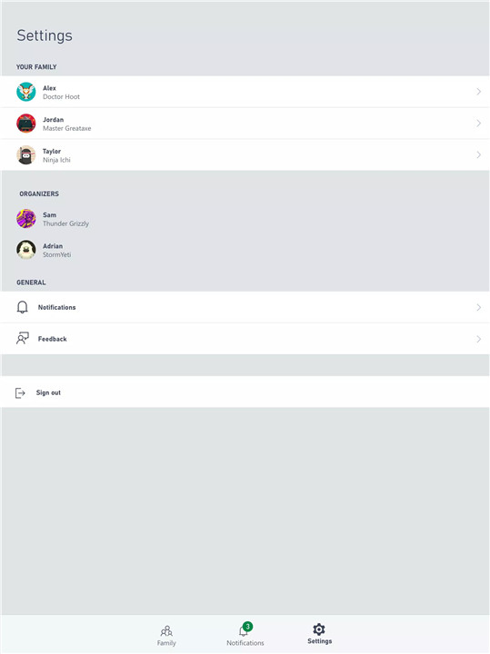Click the Sign out text

click(48, 392)
